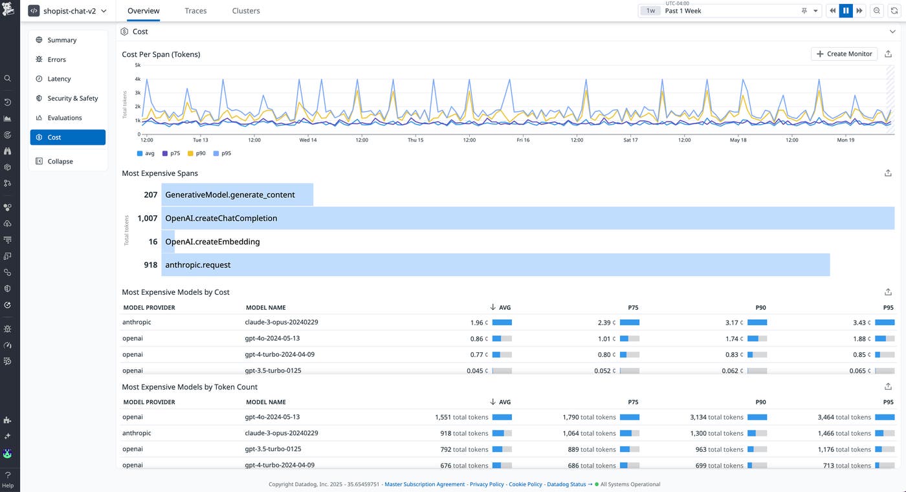Refresh the dashboard data
Image resolution: width=906 pixels, height=492 pixels.
click(x=894, y=11)
